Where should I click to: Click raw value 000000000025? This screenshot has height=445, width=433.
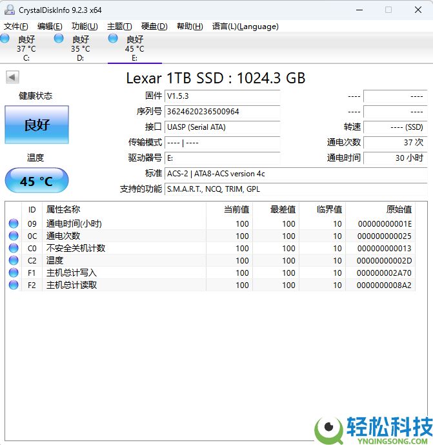(x=384, y=236)
